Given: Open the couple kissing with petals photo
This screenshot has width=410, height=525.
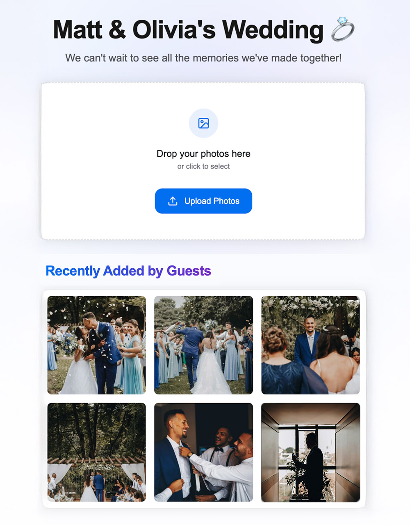Looking at the screenshot, I should [x=96, y=345].
